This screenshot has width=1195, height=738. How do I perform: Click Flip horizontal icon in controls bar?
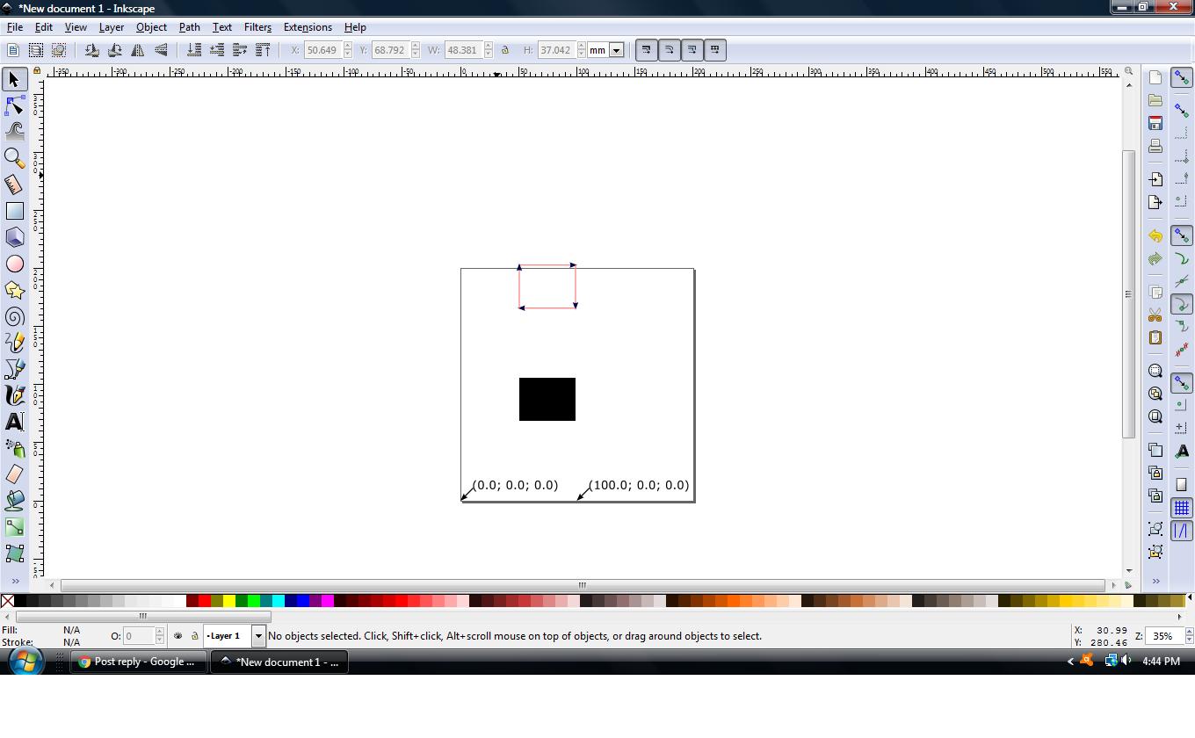(138, 50)
